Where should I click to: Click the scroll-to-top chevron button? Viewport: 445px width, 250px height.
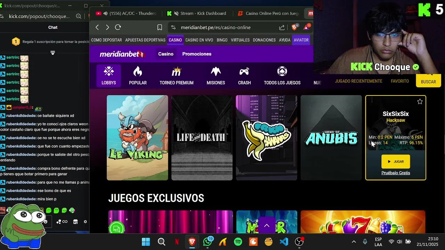(267, 226)
